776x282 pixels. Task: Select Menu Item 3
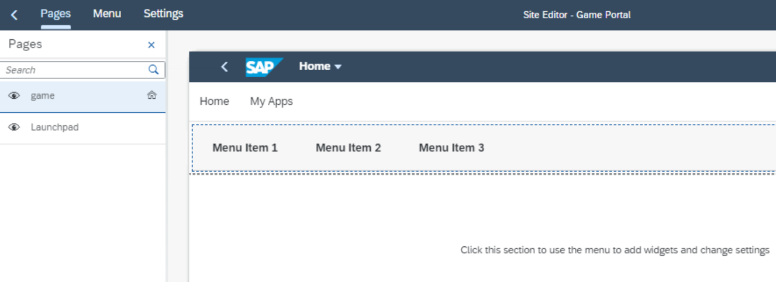[x=451, y=148]
